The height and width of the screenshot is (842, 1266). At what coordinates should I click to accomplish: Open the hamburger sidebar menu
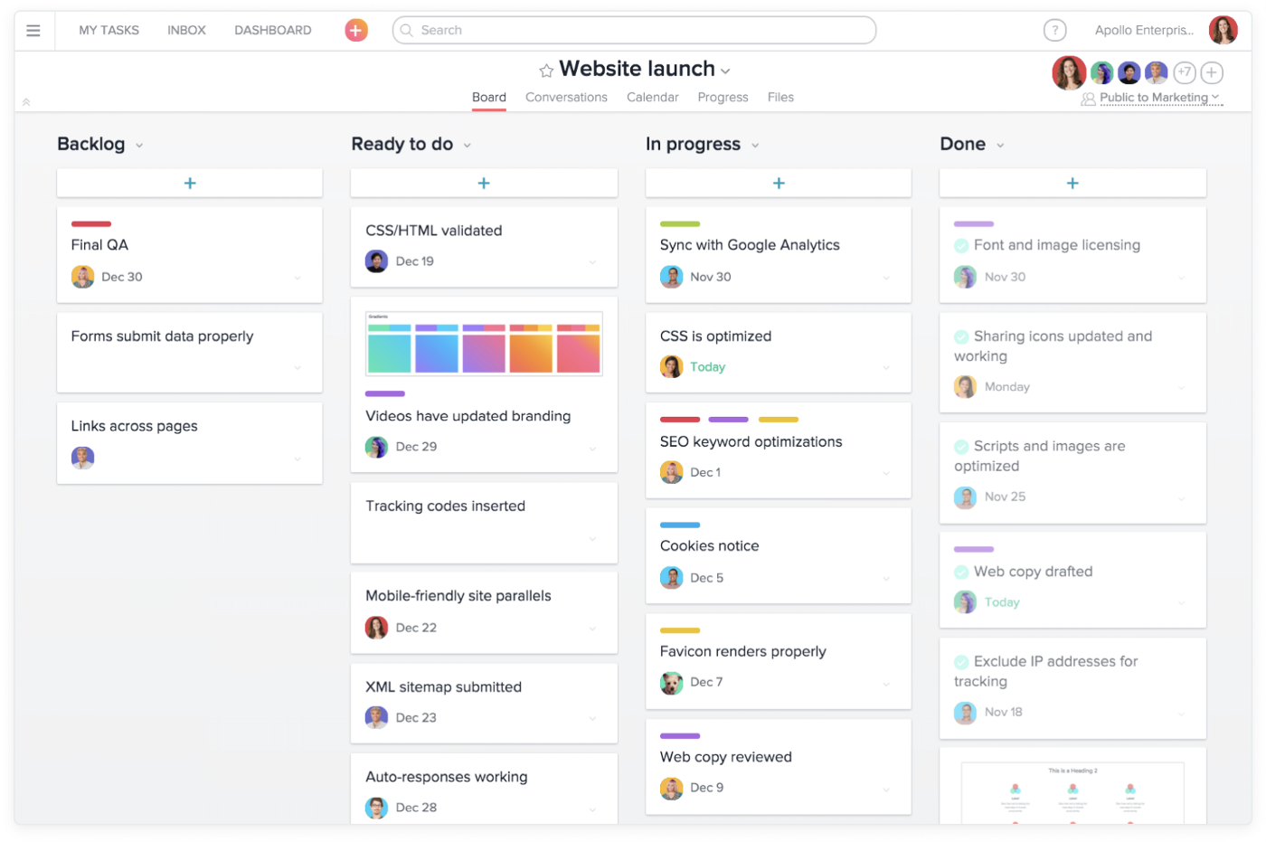tap(33, 31)
